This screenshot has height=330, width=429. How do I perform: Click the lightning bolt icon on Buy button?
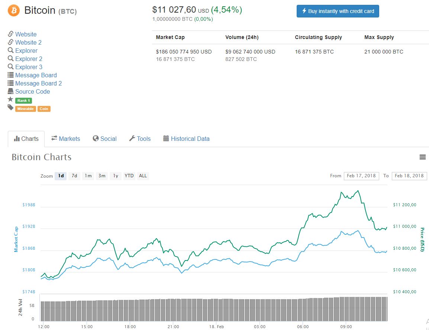304,11
